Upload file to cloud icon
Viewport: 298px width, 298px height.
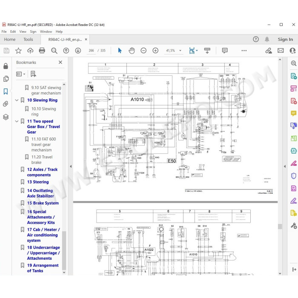(30, 51)
